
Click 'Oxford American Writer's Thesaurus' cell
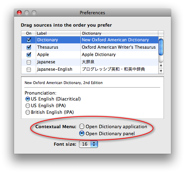click(x=119, y=47)
